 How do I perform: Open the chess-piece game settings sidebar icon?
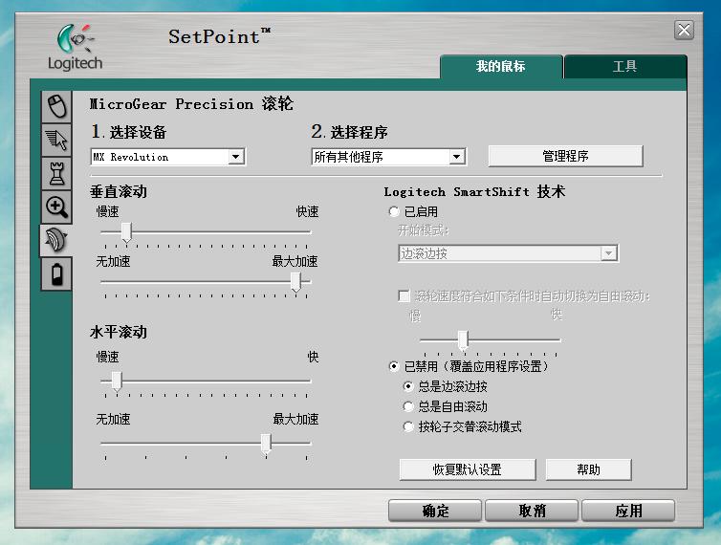[57, 173]
